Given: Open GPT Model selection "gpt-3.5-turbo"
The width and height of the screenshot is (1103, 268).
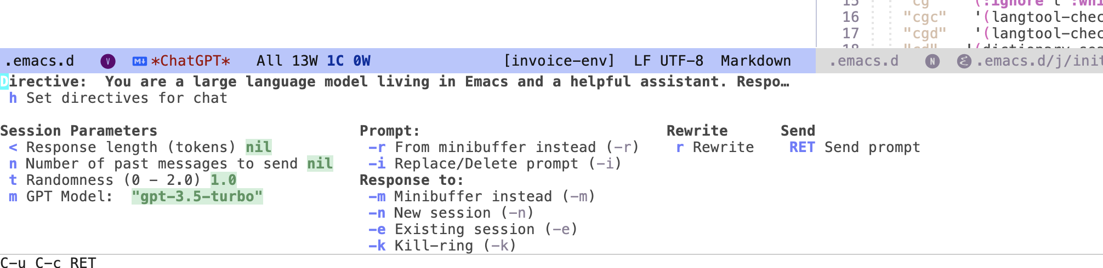Looking at the screenshot, I should 197,196.
